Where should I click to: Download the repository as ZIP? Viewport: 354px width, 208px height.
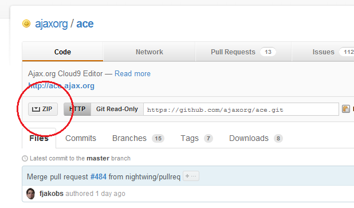coord(43,109)
